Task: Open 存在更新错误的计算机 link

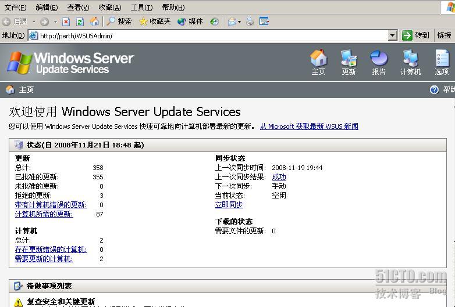Action: click(51, 250)
